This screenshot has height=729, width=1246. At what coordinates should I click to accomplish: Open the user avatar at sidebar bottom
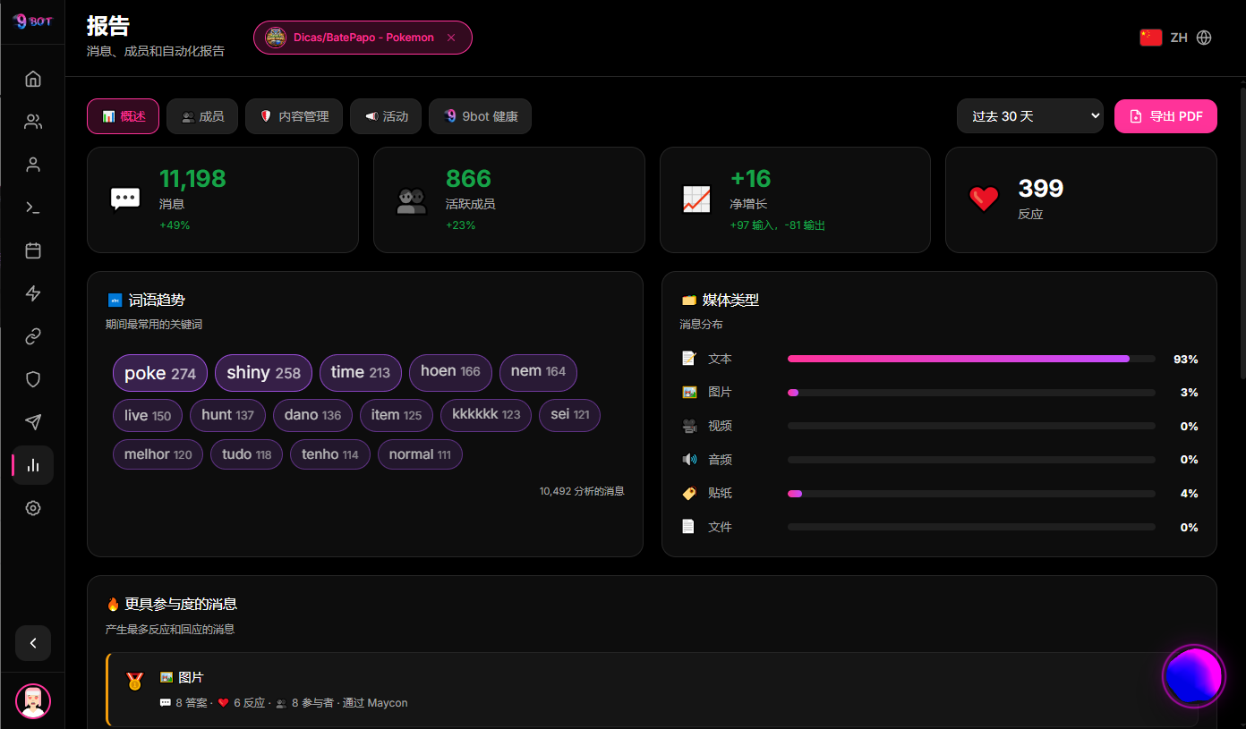33,701
